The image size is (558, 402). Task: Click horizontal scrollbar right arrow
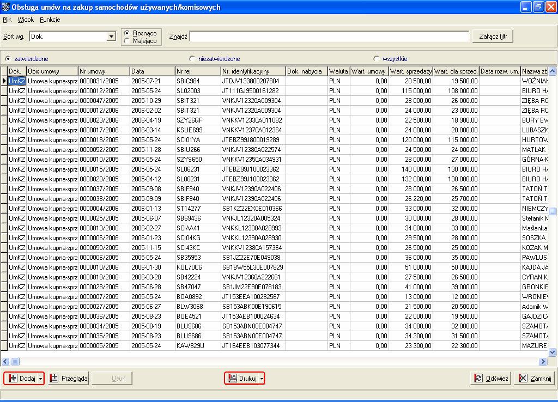click(543, 362)
